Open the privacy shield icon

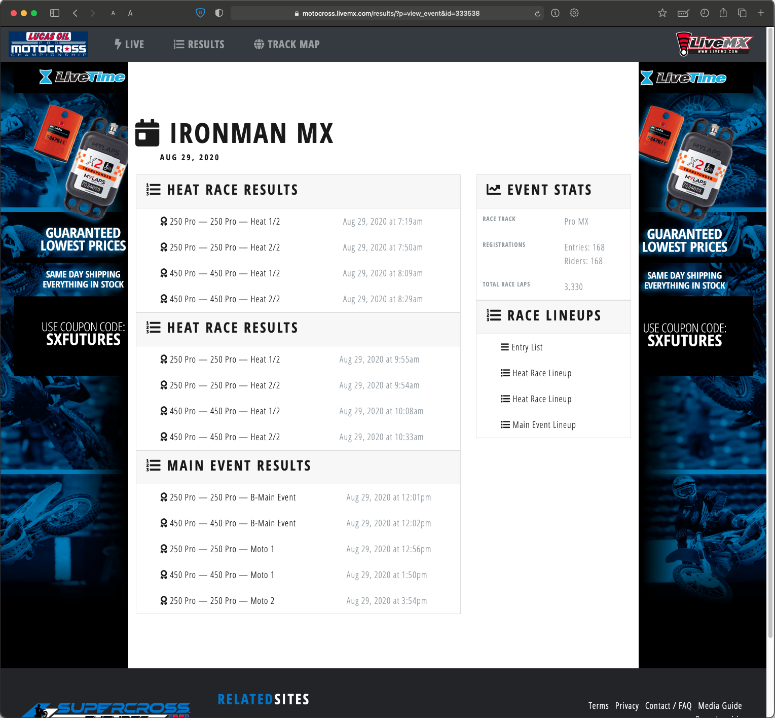click(x=200, y=13)
